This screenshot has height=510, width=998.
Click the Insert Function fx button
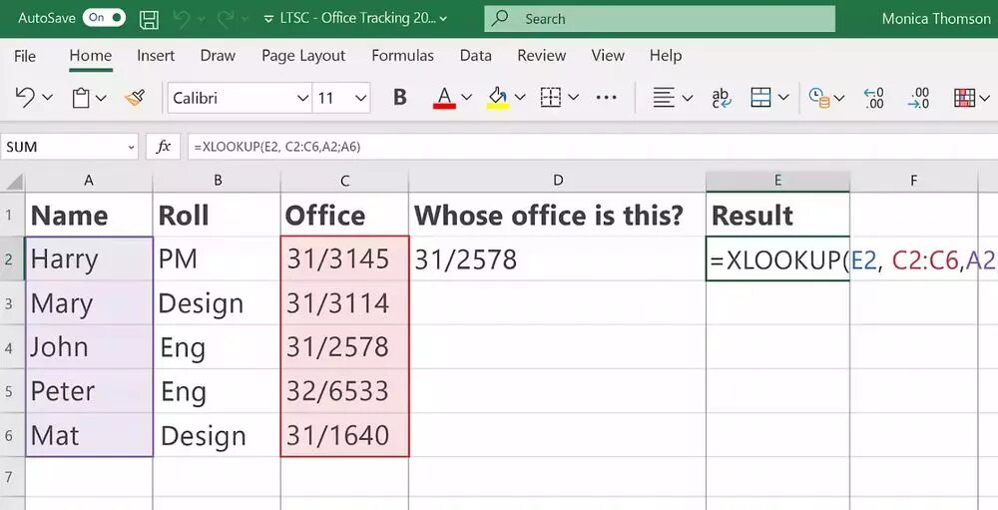click(x=163, y=147)
